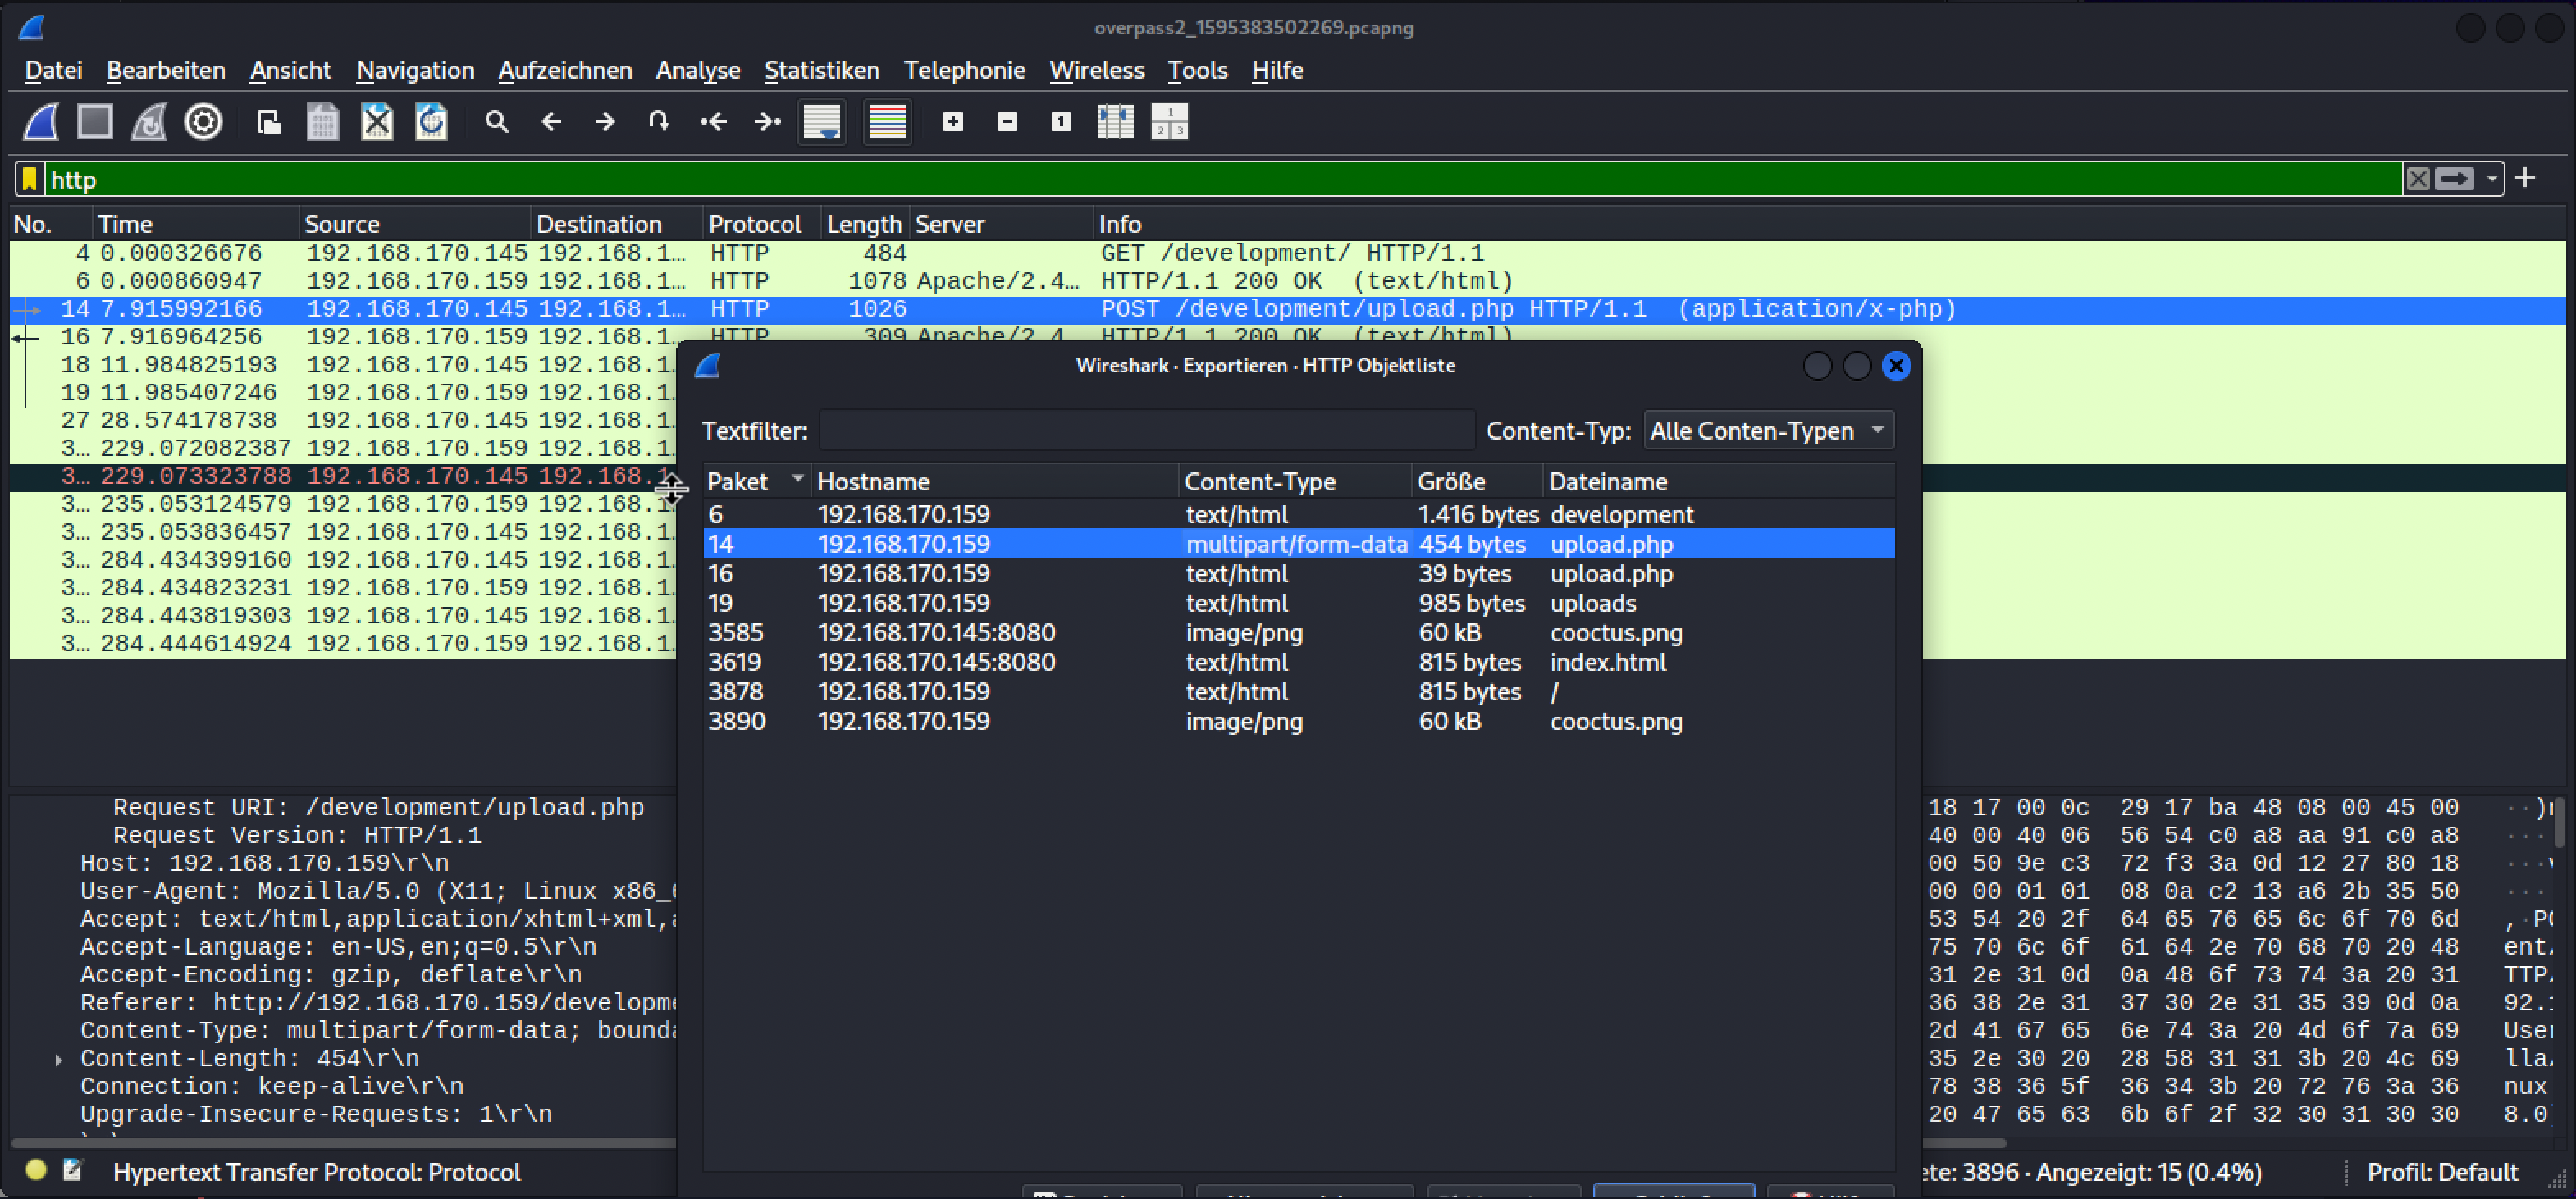This screenshot has width=2576, height=1199.
Task: Select the uploads object from packet 19
Action: pos(1299,603)
